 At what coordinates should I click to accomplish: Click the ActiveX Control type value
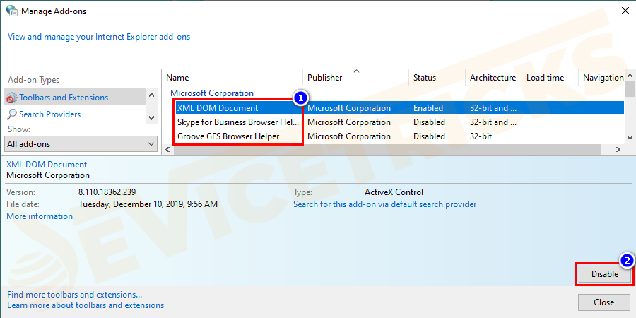(394, 192)
